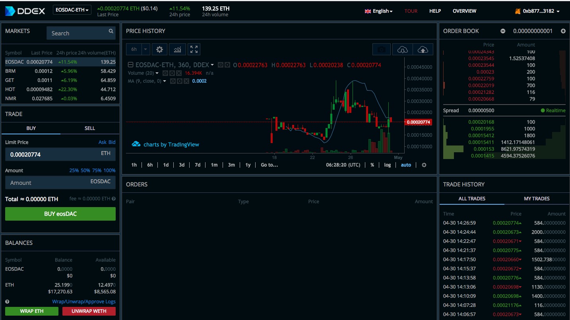
Task: Click the WRAP ETH button
Action: (x=32, y=311)
